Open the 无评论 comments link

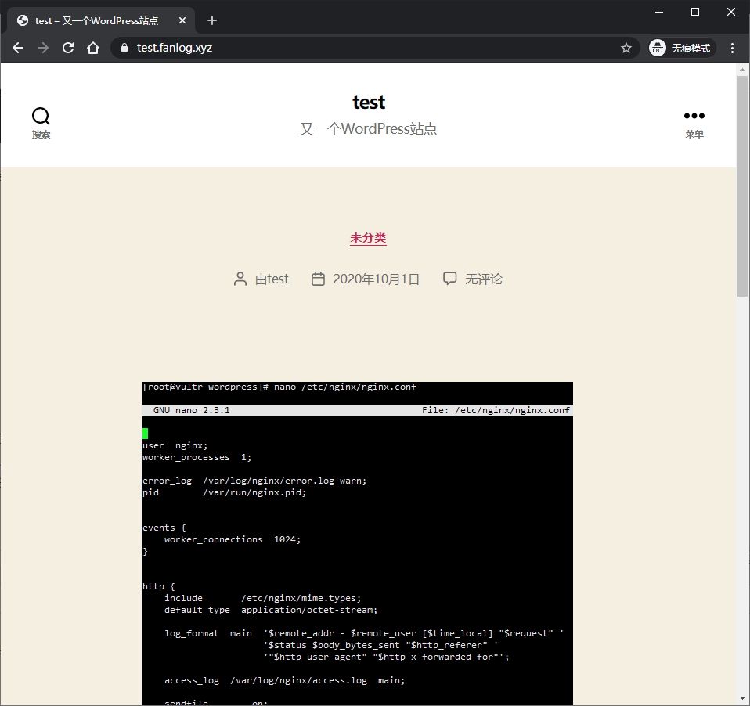click(x=484, y=279)
